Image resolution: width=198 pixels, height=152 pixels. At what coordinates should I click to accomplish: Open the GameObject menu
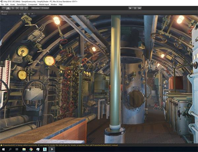pos(21,5)
